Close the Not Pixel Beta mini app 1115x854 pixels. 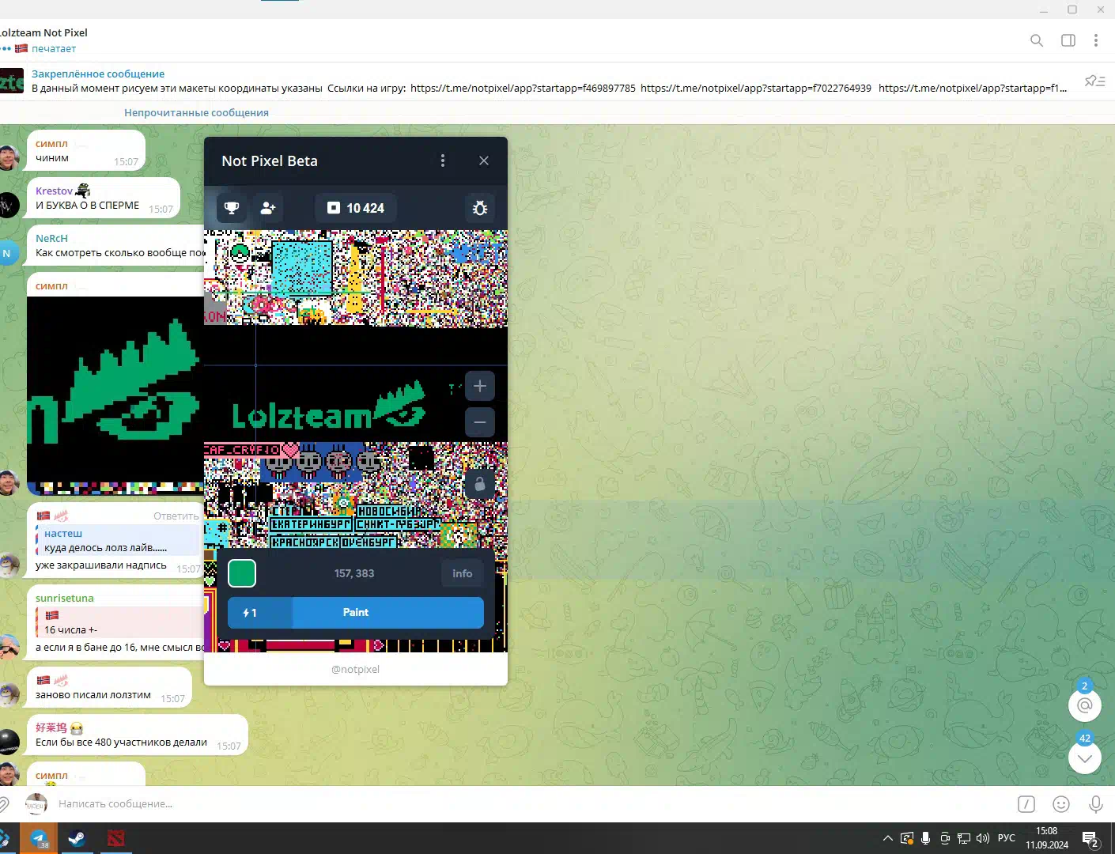tap(484, 161)
